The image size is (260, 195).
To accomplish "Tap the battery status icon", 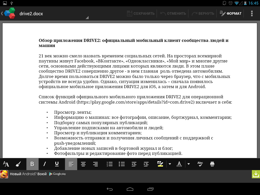I will click(245, 3).
